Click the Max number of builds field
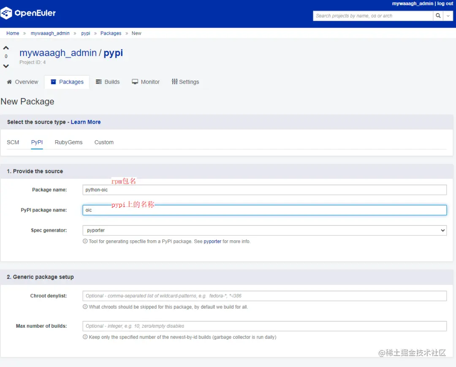The height and width of the screenshot is (367, 456). click(x=264, y=326)
